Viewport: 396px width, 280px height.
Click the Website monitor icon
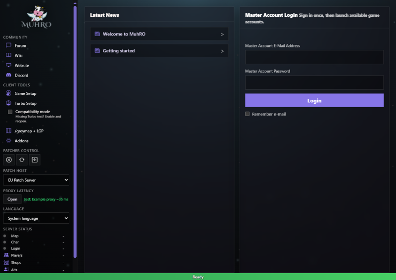(8, 65)
